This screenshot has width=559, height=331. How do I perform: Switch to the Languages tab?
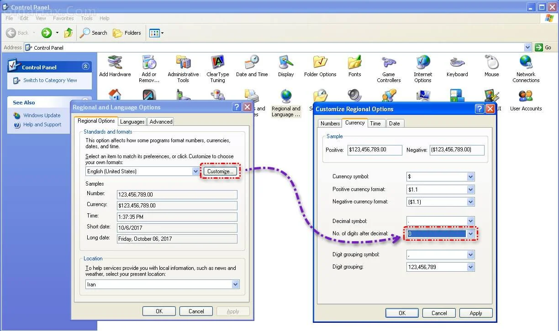(x=132, y=122)
